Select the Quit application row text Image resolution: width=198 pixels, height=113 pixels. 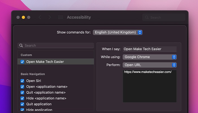(x=39, y=104)
